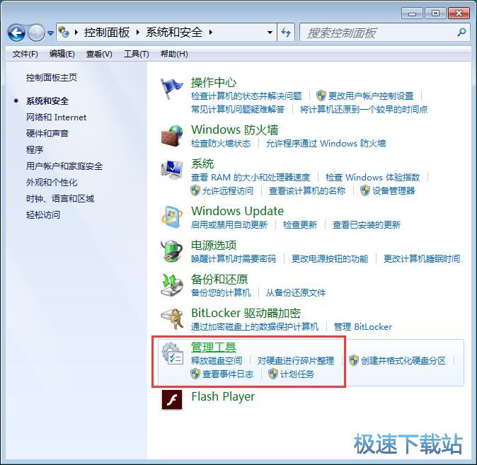
Task: Click 更改电源按钮的功能 link
Action: click(x=330, y=258)
